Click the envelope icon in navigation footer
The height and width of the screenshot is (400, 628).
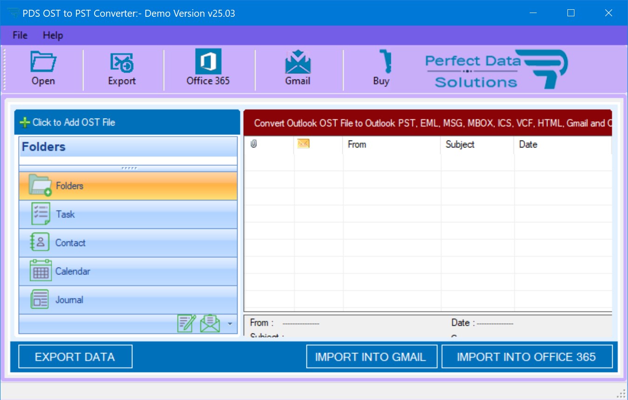pos(210,323)
